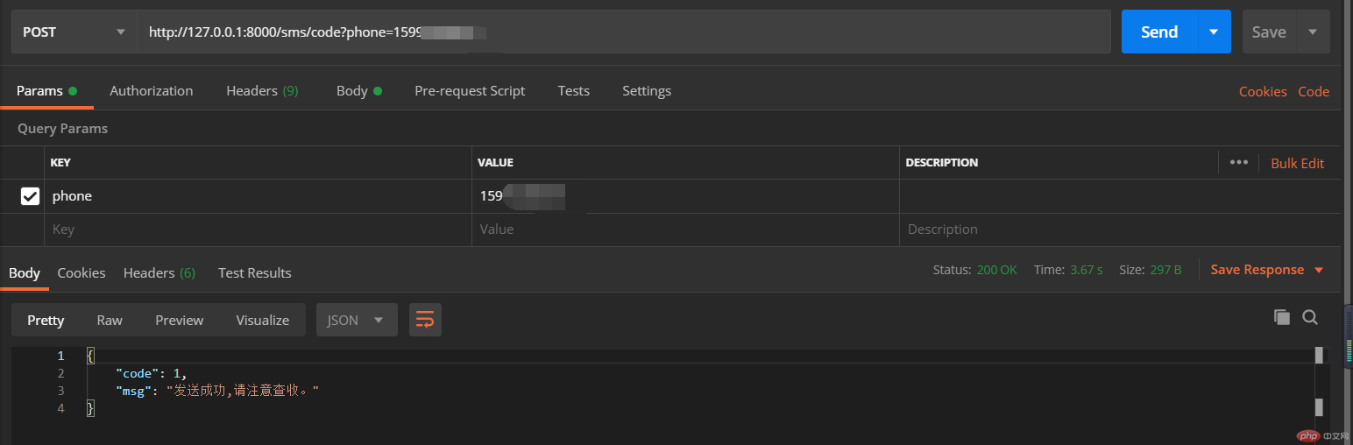
Task: Copy response body using the copy icon
Action: pos(1281,317)
